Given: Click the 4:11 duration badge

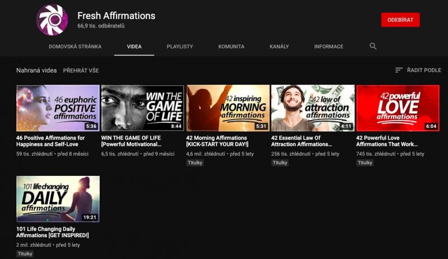Looking at the screenshot, I should click(x=346, y=126).
